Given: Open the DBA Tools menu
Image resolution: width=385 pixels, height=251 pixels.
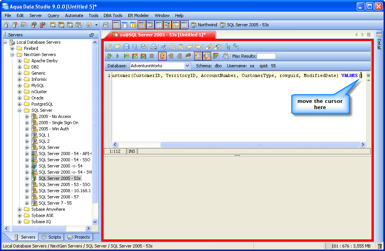Looking at the screenshot, I should [113, 15].
